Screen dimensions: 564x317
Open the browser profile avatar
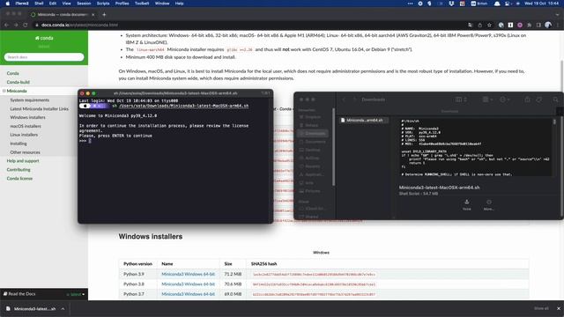[x=548, y=25]
